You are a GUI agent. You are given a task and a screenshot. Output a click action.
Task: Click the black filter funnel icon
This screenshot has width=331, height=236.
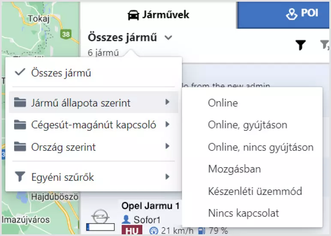[301, 45]
